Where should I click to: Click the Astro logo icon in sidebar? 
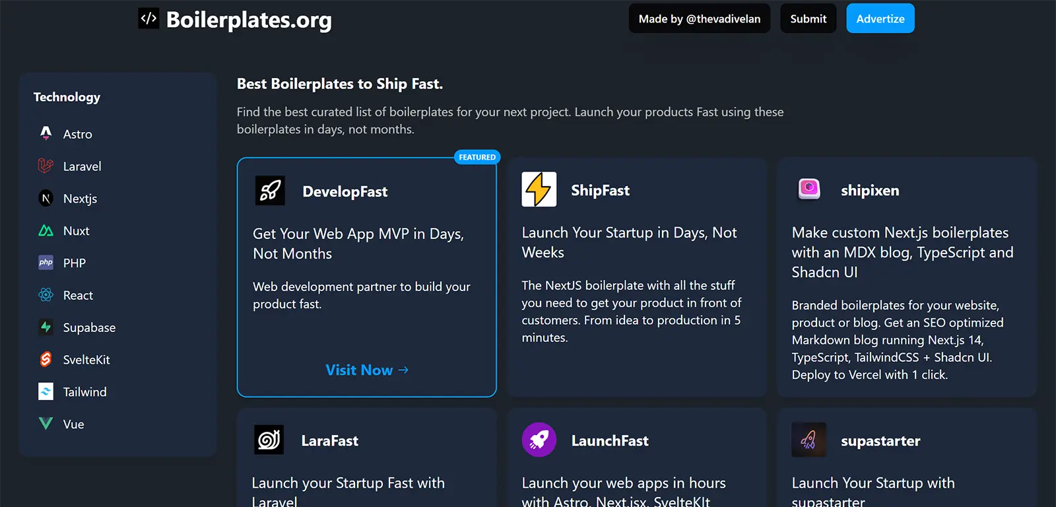tap(46, 133)
